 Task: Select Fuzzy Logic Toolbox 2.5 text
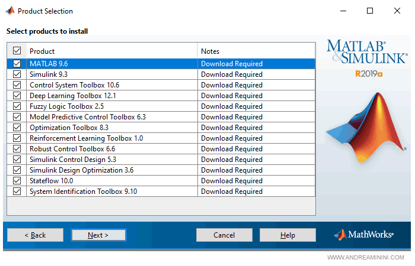point(66,106)
